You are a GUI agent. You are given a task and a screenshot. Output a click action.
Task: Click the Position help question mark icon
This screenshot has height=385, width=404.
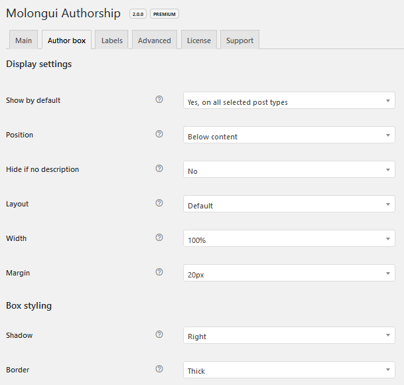coord(159,134)
